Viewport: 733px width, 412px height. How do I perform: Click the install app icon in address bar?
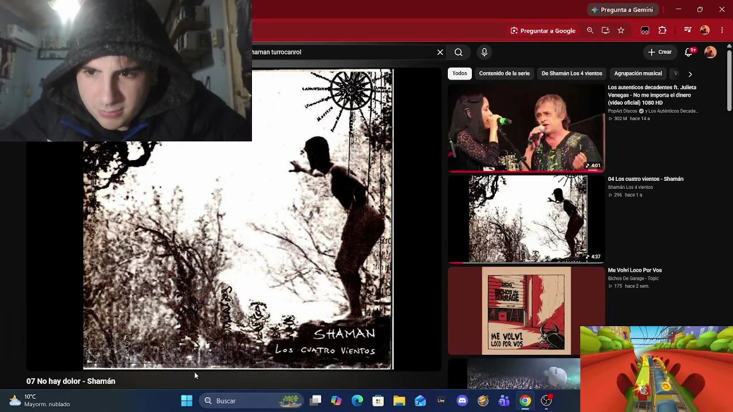coord(605,30)
